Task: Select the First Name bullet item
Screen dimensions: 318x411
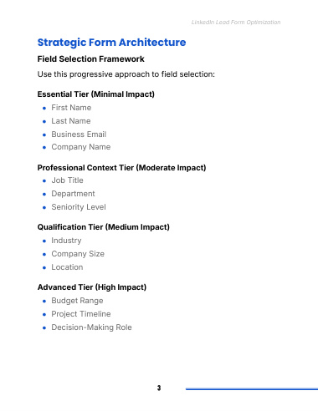Action: [71, 108]
